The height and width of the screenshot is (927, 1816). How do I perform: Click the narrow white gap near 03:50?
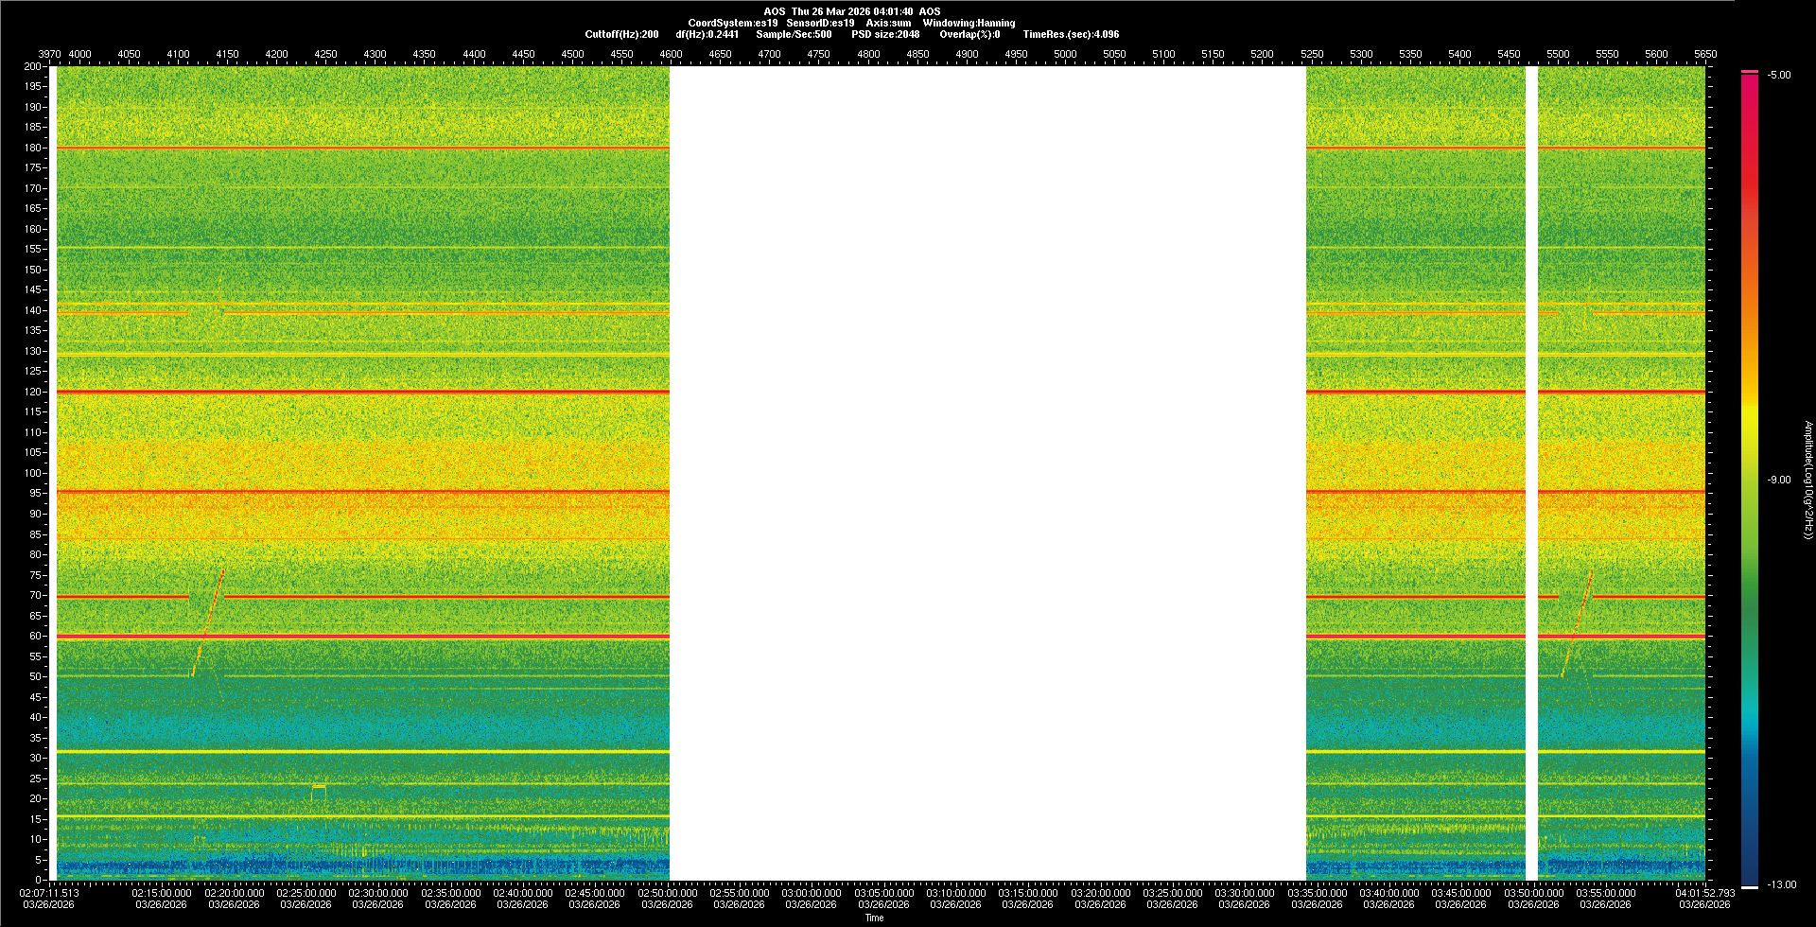coord(1531,473)
